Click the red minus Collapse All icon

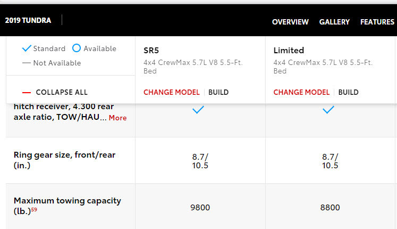(27, 93)
